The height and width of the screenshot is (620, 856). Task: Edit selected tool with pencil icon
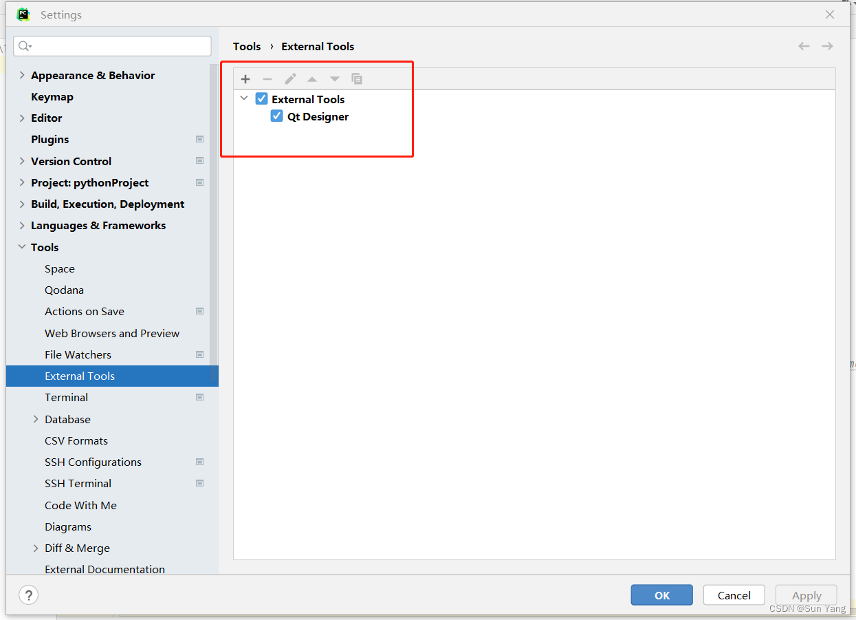[x=290, y=79]
